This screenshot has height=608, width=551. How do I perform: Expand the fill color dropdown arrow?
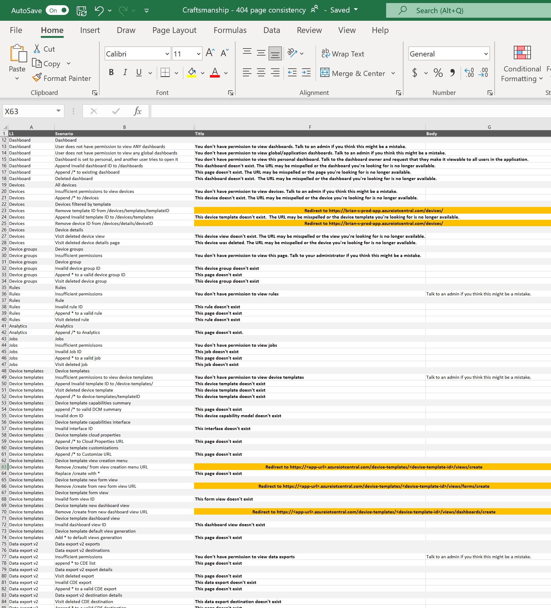[x=202, y=73]
